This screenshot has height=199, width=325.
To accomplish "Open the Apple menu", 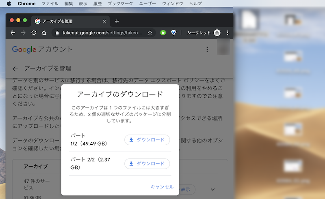I will (9, 3).
